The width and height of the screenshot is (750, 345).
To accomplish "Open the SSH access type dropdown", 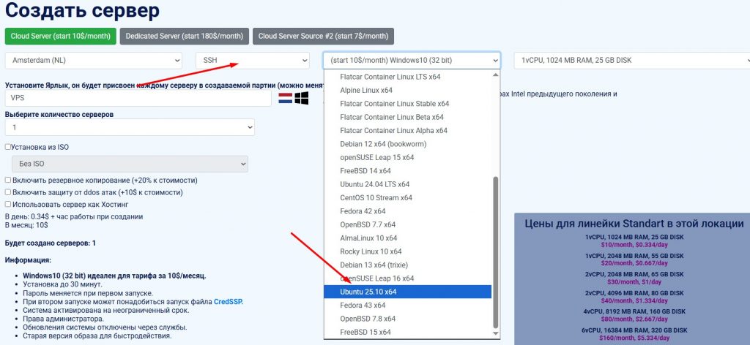I will click(x=251, y=60).
